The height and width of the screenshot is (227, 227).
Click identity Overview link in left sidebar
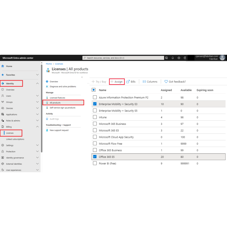[x=10, y=90]
